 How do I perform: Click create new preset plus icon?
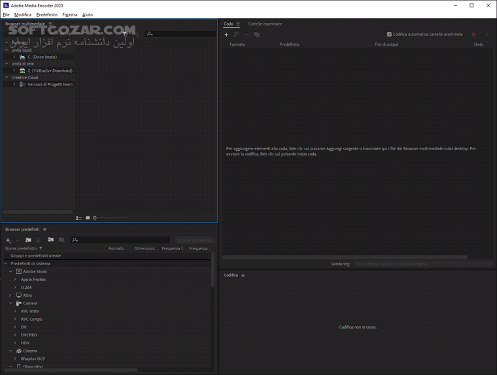(9, 240)
